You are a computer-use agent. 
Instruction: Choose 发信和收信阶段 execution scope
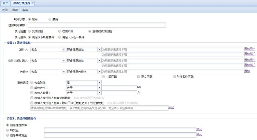90,31
